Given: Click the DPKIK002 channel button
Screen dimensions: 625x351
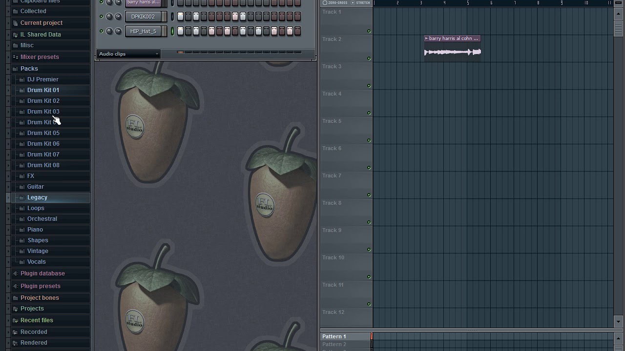Looking at the screenshot, I should point(143,17).
